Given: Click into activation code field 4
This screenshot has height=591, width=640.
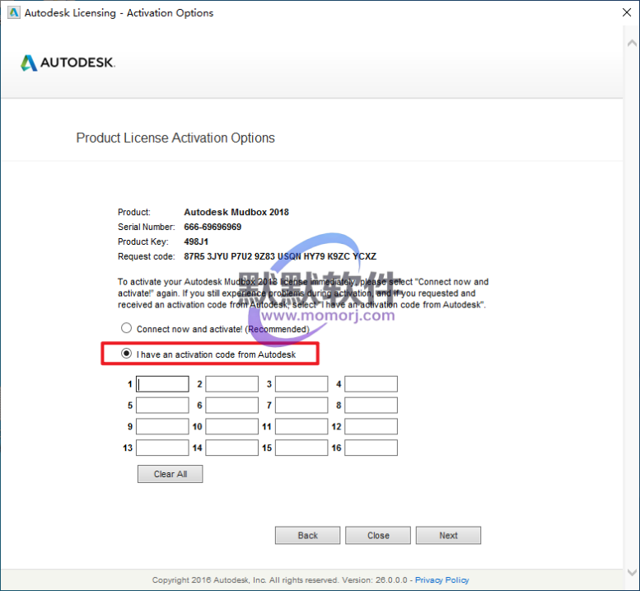Looking at the screenshot, I should click(371, 384).
